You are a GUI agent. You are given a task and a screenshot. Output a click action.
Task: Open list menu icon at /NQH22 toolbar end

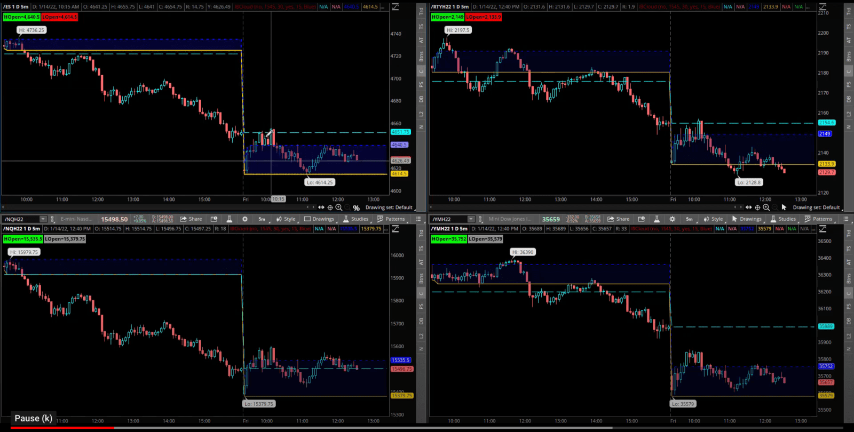pyautogui.click(x=418, y=219)
